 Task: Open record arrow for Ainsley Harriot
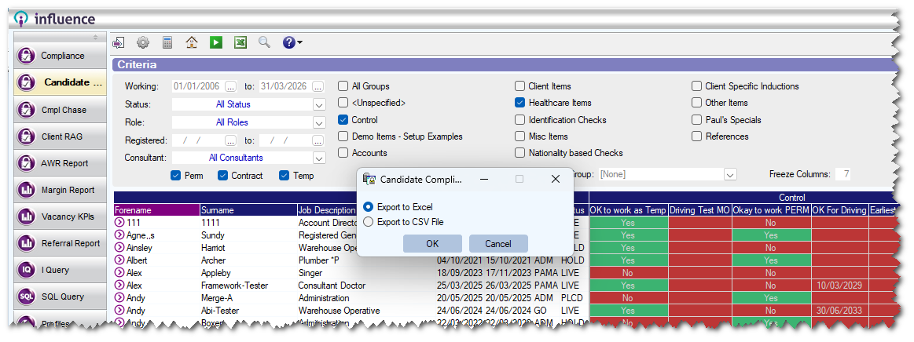click(x=119, y=248)
